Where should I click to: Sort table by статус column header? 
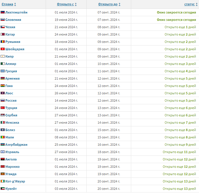pos(189,4)
